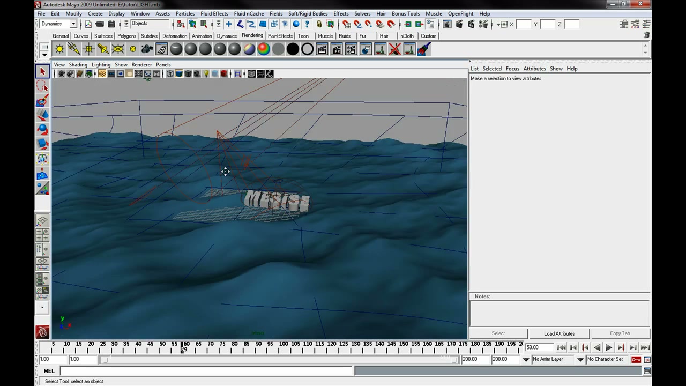
Task: Select the Paint Selection tool
Action: (42, 101)
